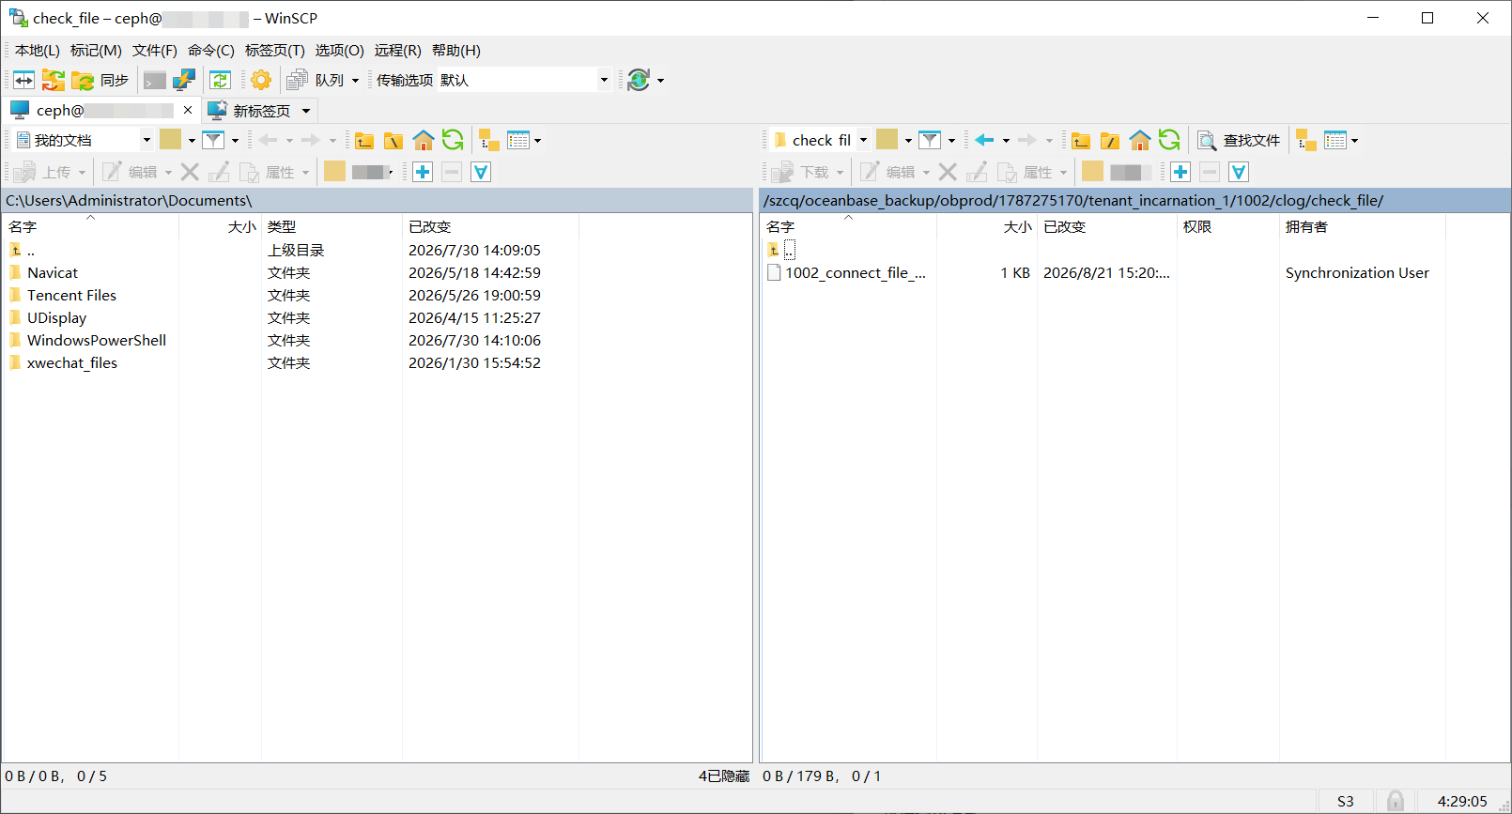Click the remote panel back arrow
Image resolution: width=1512 pixels, height=814 pixels.
pyautogui.click(x=984, y=141)
